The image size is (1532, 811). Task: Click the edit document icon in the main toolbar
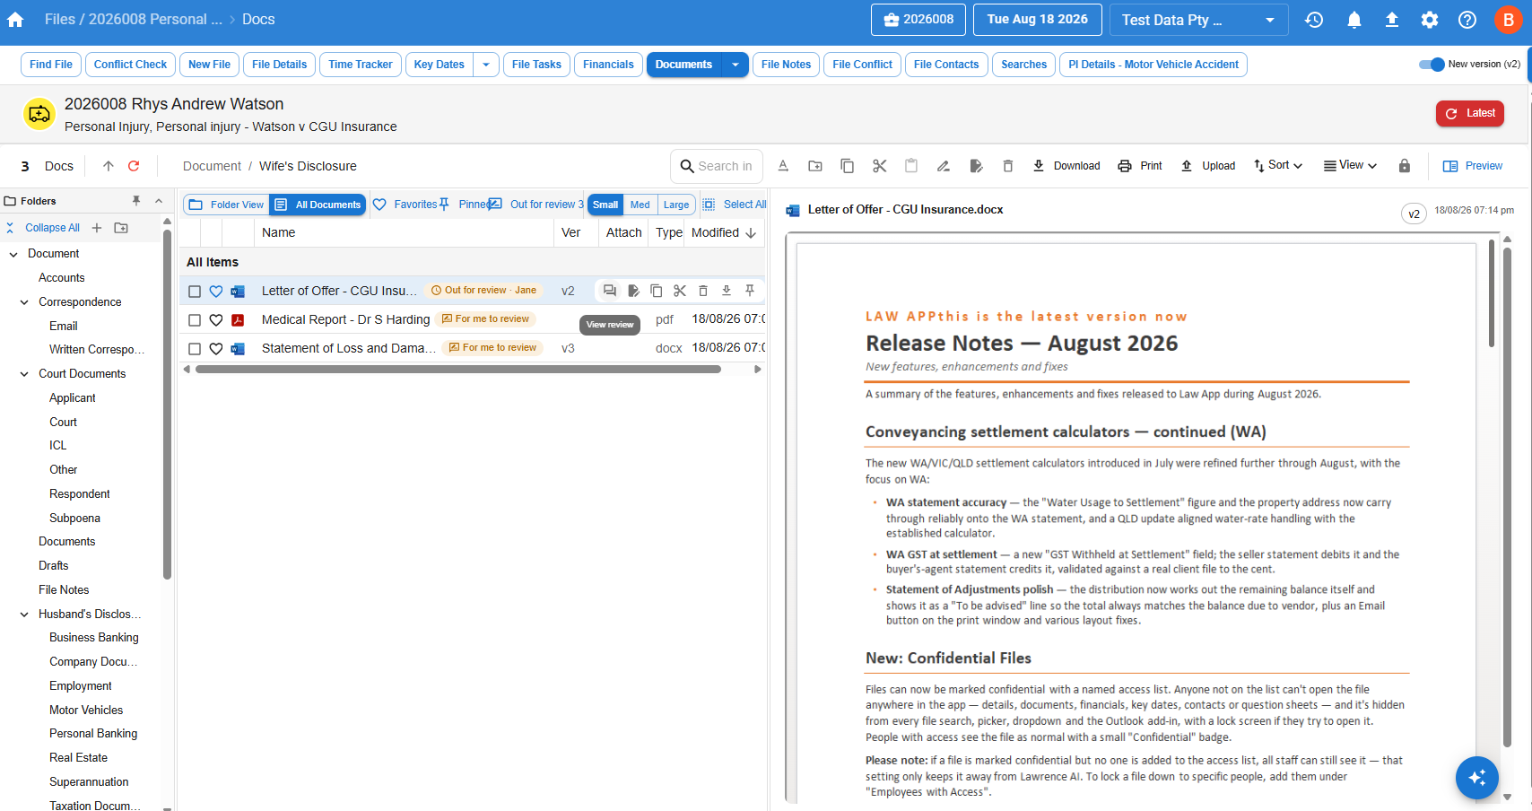(x=976, y=166)
